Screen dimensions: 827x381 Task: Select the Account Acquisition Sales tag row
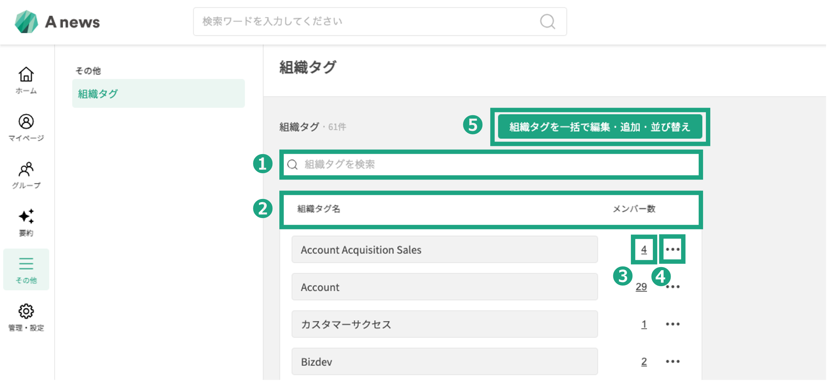[444, 250]
